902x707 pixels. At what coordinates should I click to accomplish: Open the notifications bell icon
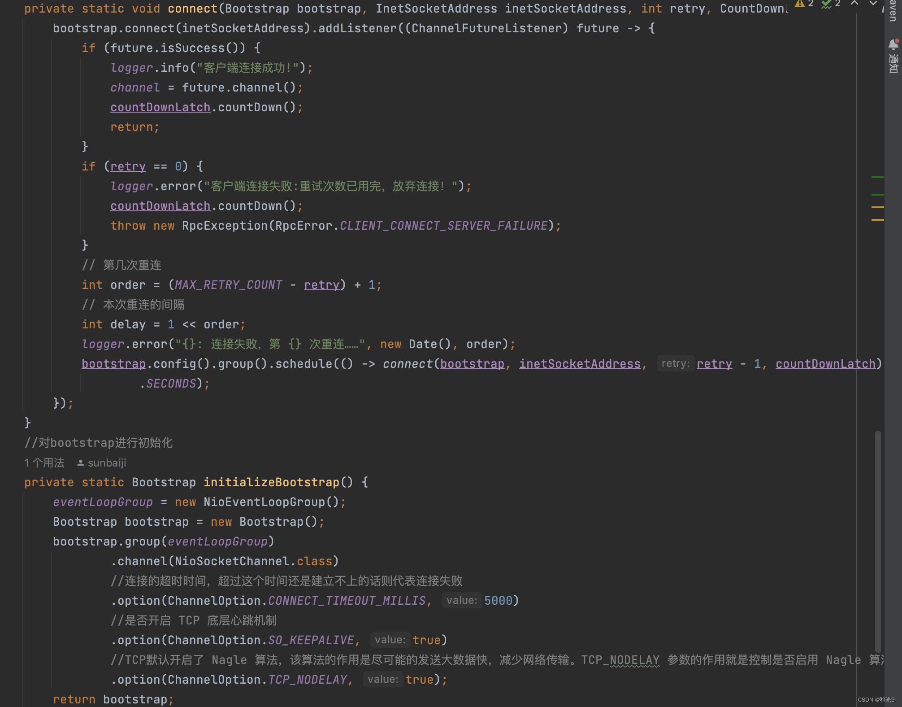[x=893, y=44]
